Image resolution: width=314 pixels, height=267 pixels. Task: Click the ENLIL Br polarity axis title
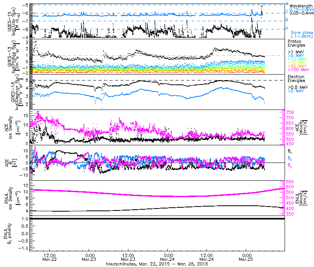click(x=8, y=233)
